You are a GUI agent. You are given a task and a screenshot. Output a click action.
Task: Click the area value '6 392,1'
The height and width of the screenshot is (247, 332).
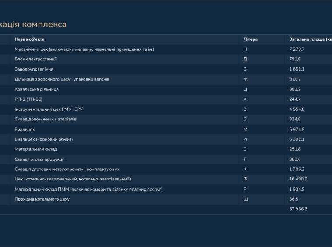click(297, 139)
